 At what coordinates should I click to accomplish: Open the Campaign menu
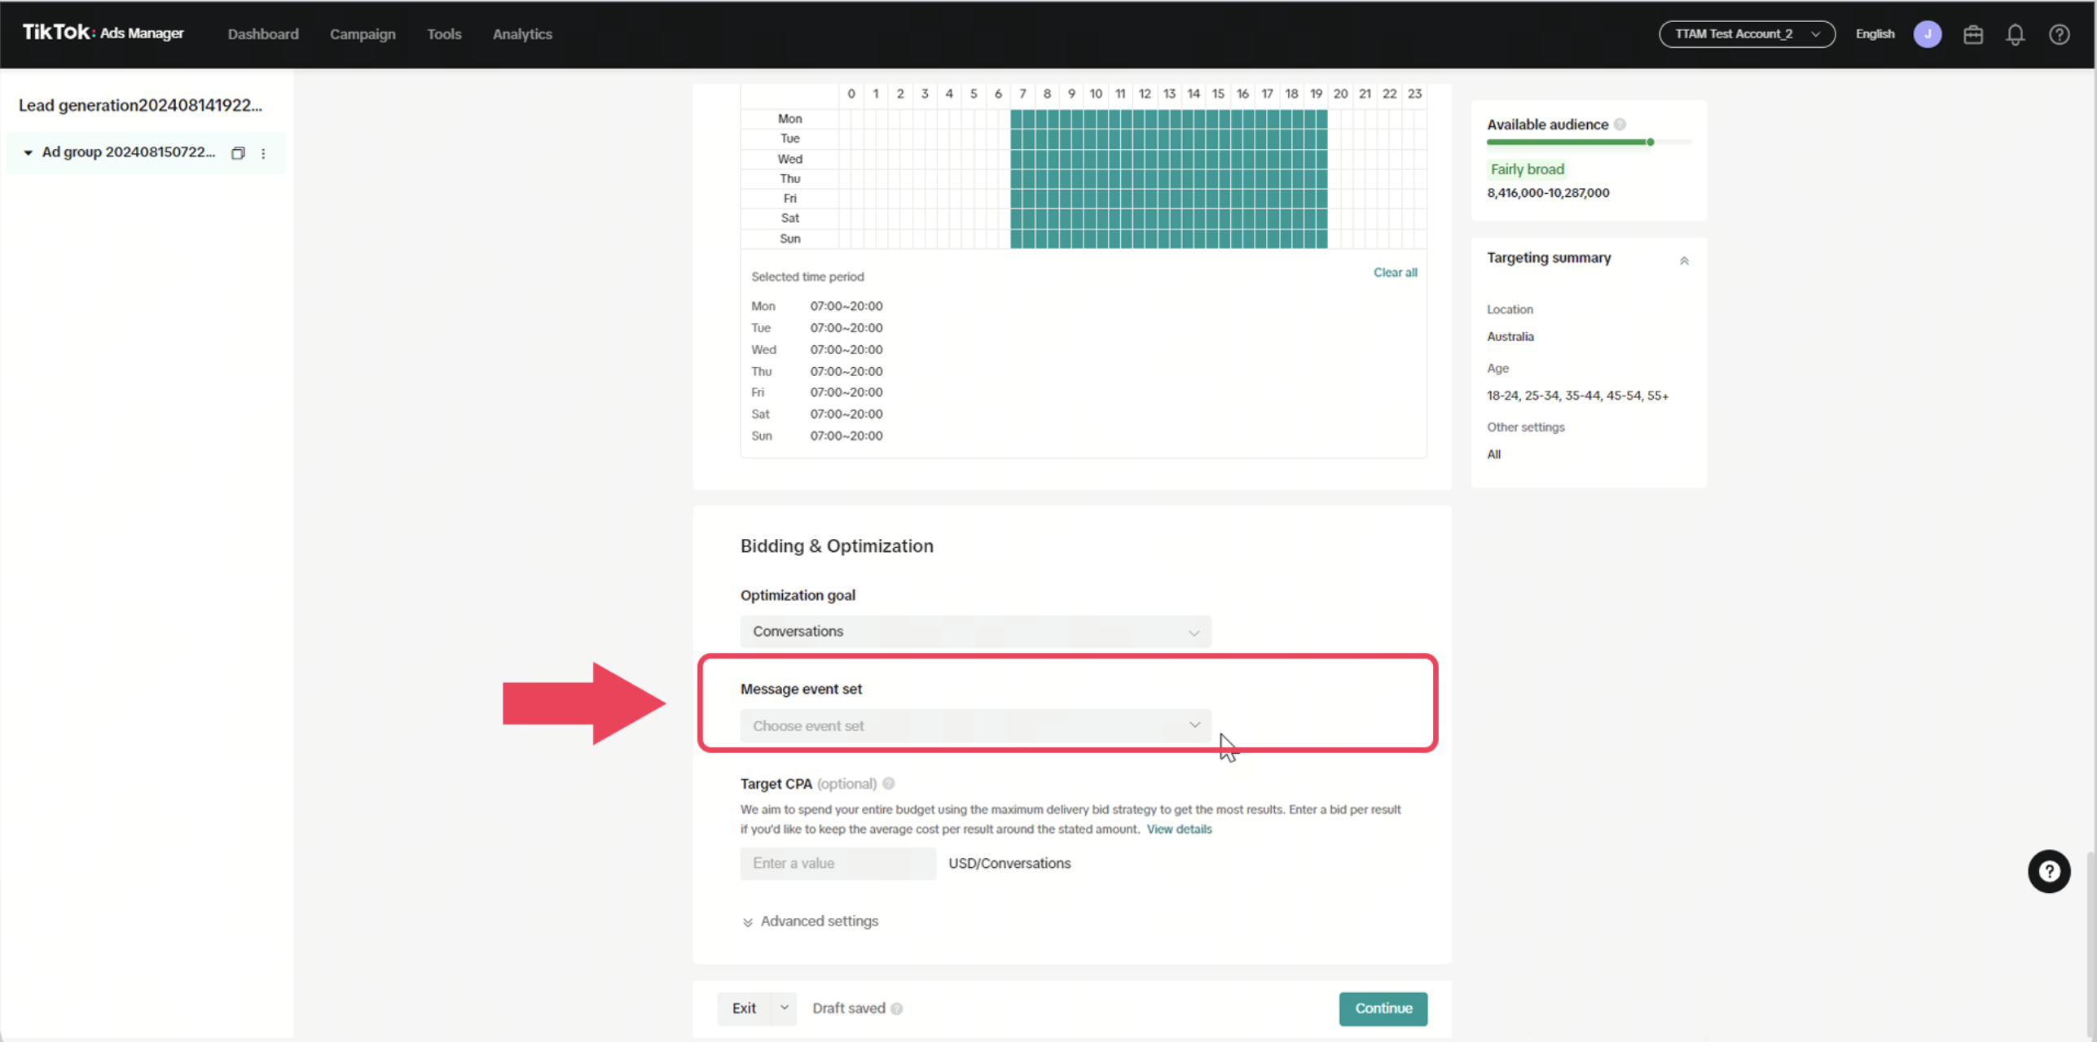tap(363, 34)
